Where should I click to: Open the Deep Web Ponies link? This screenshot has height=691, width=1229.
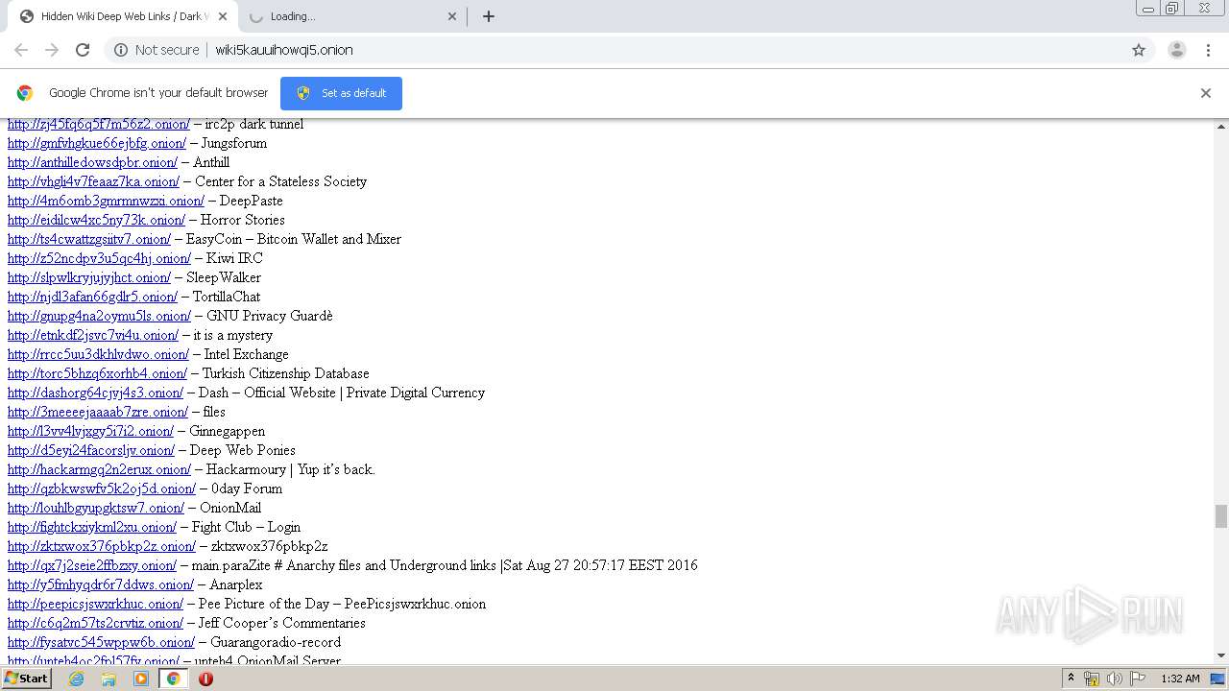[91, 450]
